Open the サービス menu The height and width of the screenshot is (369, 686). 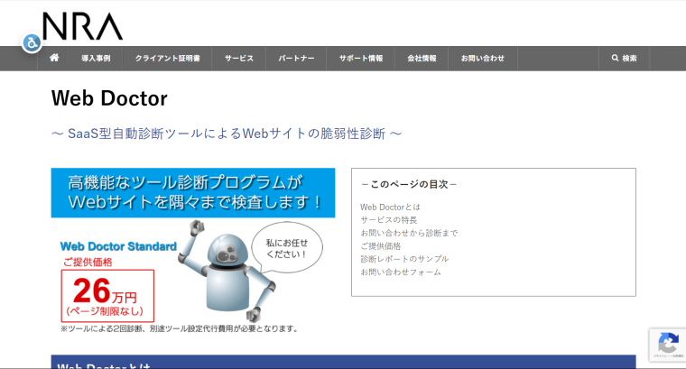tap(239, 58)
